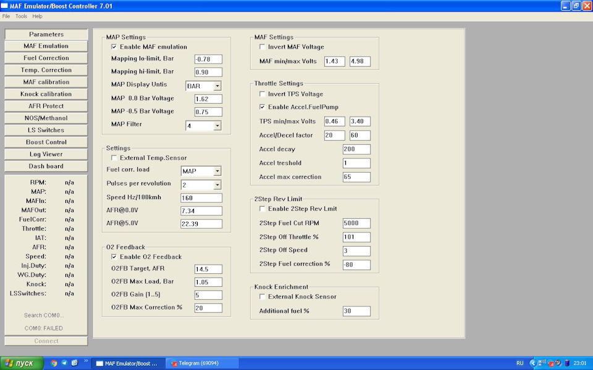Click the Speed Hz/100kmh field

click(x=201, y=198)
